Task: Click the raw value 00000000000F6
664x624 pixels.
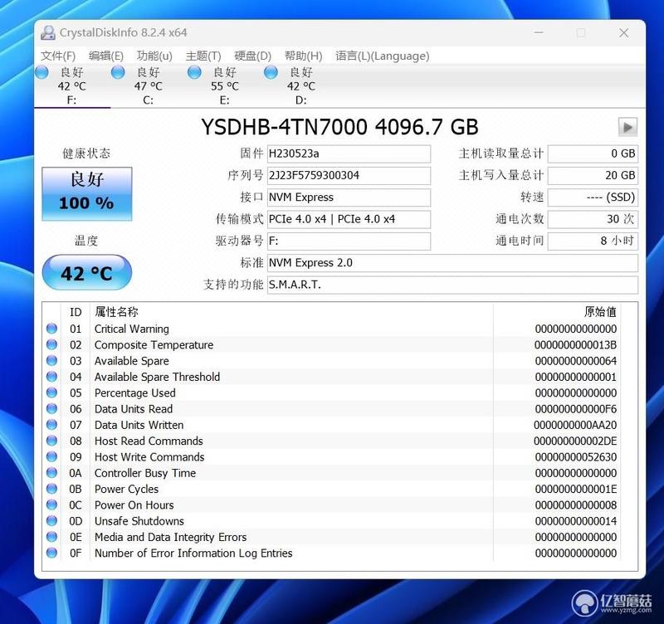Action: click(x=575, y=409)
